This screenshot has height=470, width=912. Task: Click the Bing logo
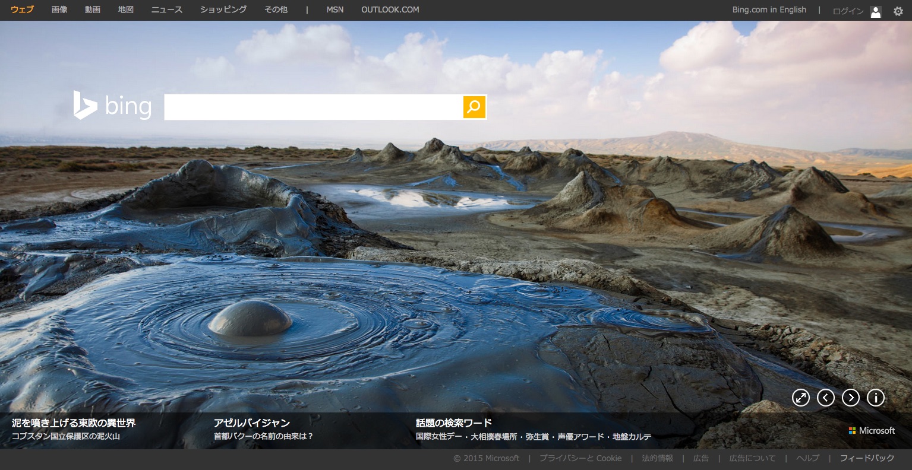[x=112, y=106]
